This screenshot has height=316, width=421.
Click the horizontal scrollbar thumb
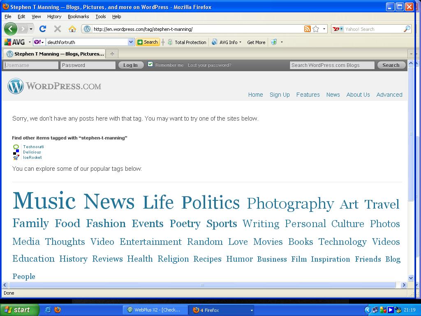click(202, 285)
